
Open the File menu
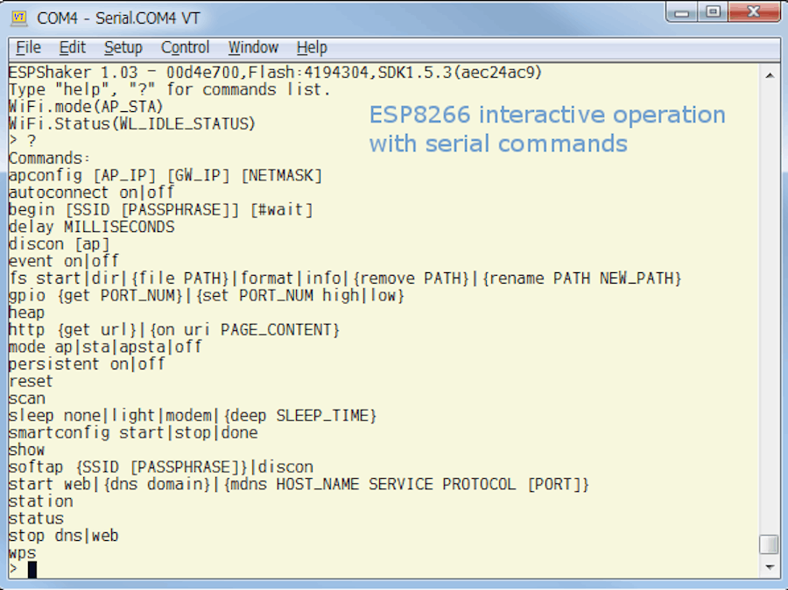[28, 47]
